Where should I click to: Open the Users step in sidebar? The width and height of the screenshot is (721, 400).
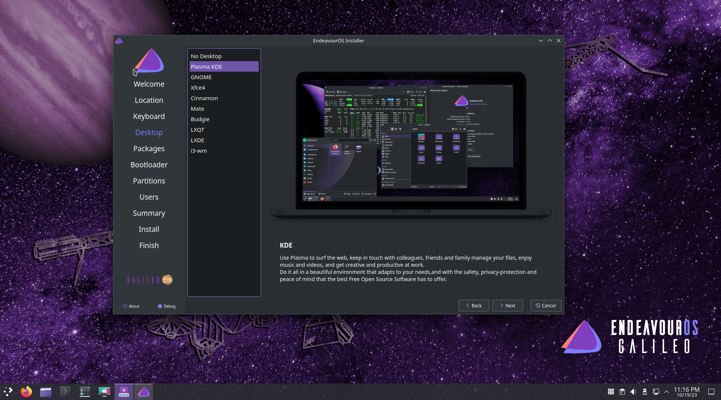tap(149, 197)
